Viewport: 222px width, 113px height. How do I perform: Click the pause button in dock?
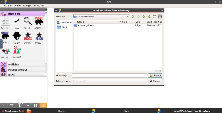tap(36, 105)
